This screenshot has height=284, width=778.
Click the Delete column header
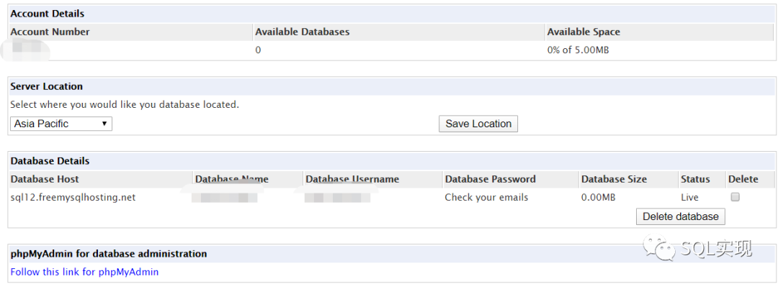click(x=743, y=179)
